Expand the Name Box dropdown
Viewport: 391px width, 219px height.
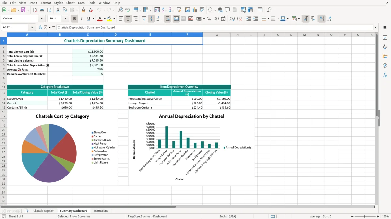[x=32, y=28]
